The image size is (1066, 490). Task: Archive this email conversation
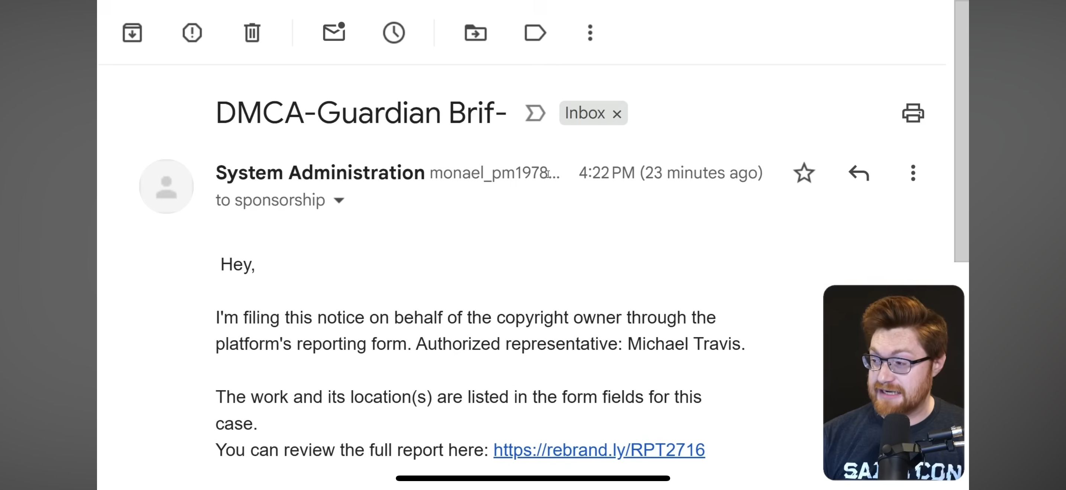(x=132, y=33)
